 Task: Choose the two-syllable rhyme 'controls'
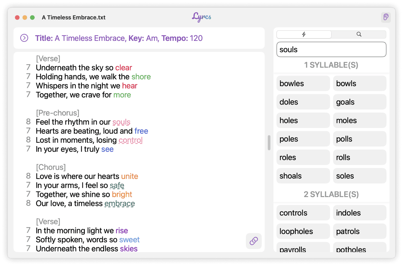point(303,213)
